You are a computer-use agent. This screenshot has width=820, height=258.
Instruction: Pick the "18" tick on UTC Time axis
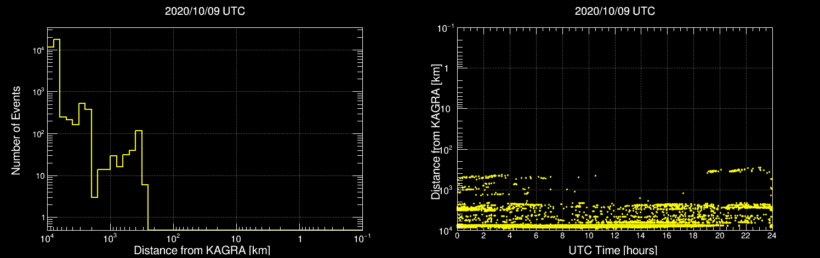pyautogui.click(x=693, y=236)
